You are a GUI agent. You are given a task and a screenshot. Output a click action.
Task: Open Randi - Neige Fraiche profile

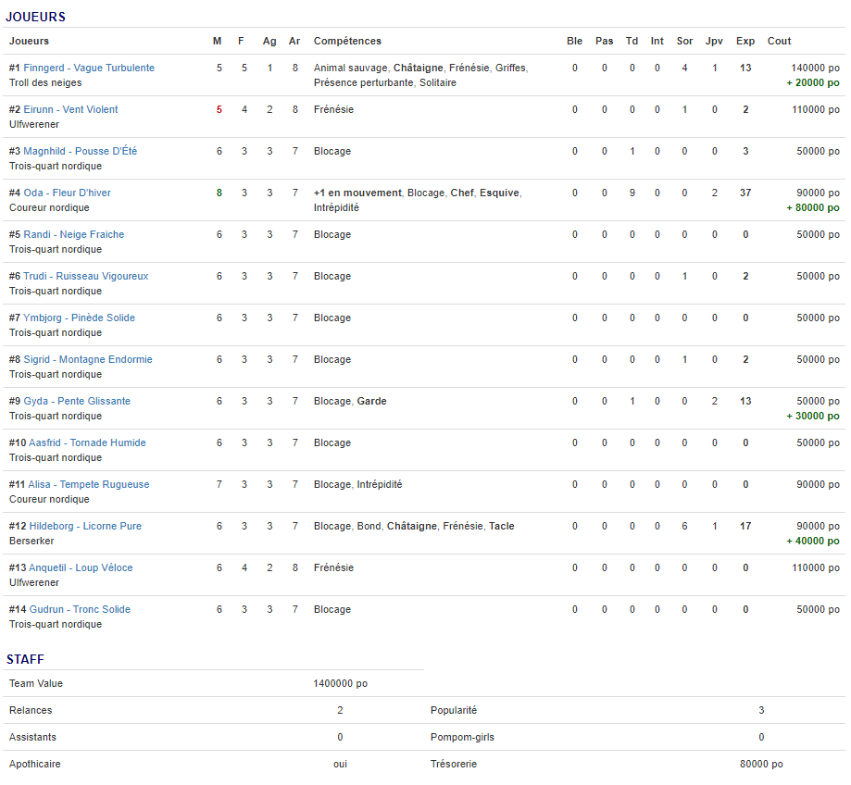point(73,234)
